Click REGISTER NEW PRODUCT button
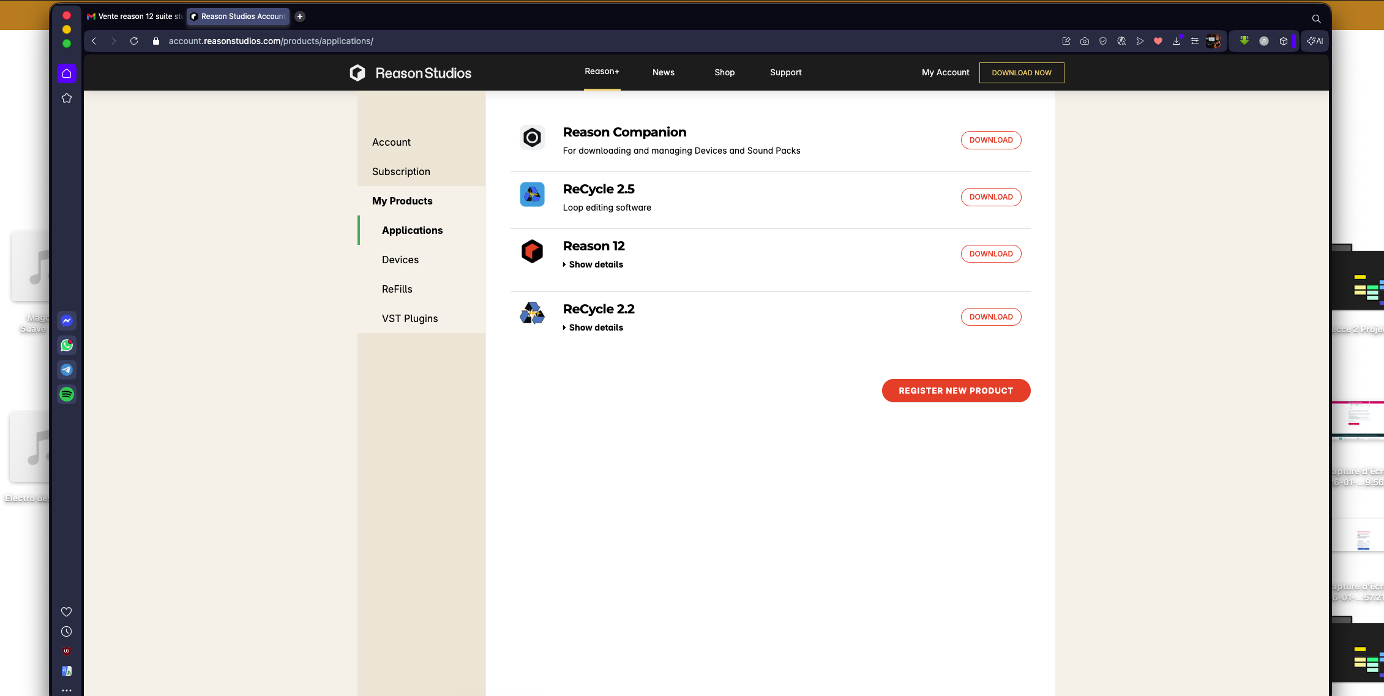This screenshot has width=1384, height=696. (x=956, y=391)
